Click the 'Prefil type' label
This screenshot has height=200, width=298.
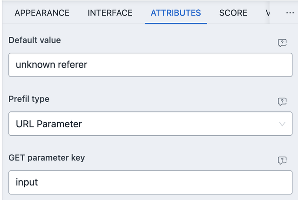pyautogui.click(x=29, y=99)
